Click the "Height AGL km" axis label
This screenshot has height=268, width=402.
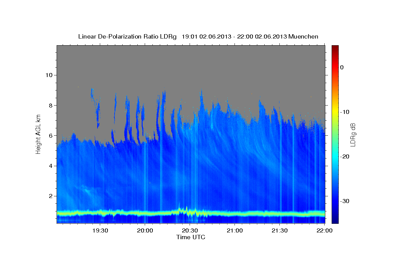[x=38, y=134]
